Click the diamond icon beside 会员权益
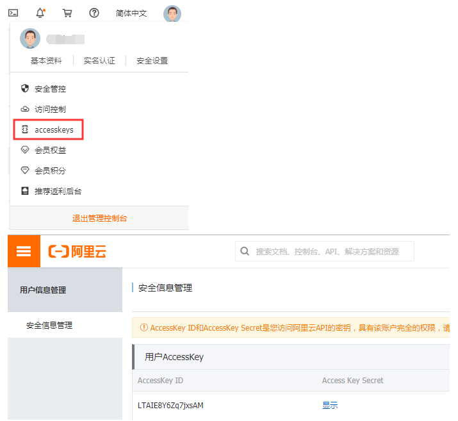The width and height of the screenshot is (458, 421). pyautogui.click(x=25, y=150)
